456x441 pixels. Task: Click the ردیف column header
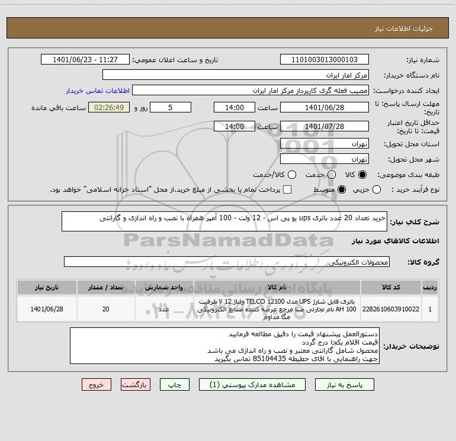point(430,287)
